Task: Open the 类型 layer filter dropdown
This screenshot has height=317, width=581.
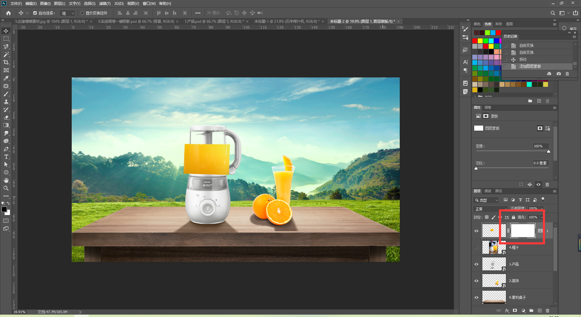Action: 486,200
